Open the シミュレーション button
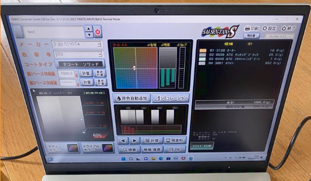The image size is (311, 181). point(171,98)
